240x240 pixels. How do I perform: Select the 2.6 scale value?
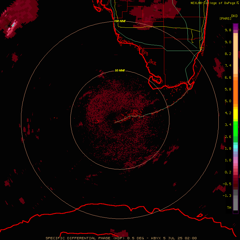[228, 137]
